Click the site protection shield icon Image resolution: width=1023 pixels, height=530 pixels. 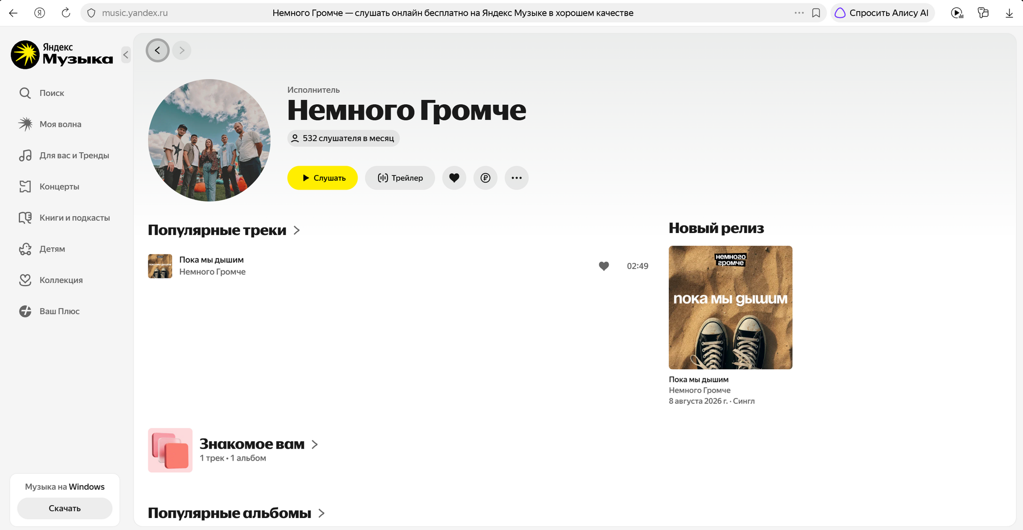point(91,13)
